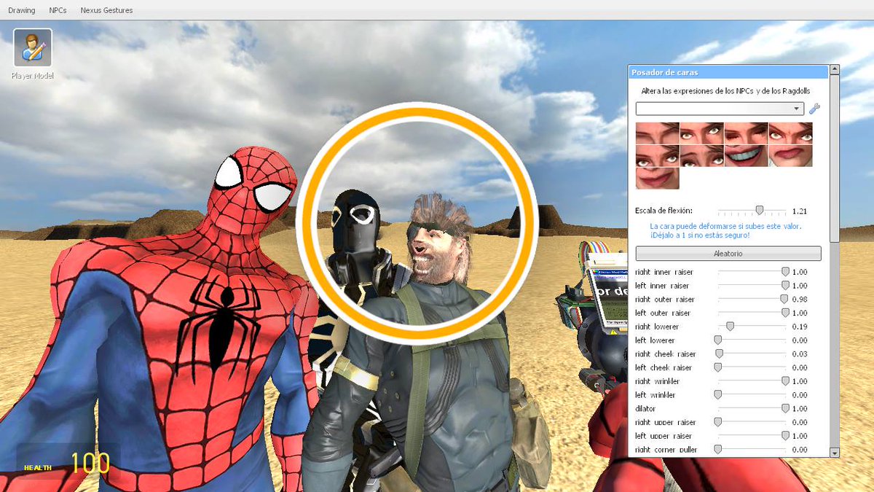Screen dimensions: 874x492
Task: Open the Player Model icon
Action: point(33,48)
